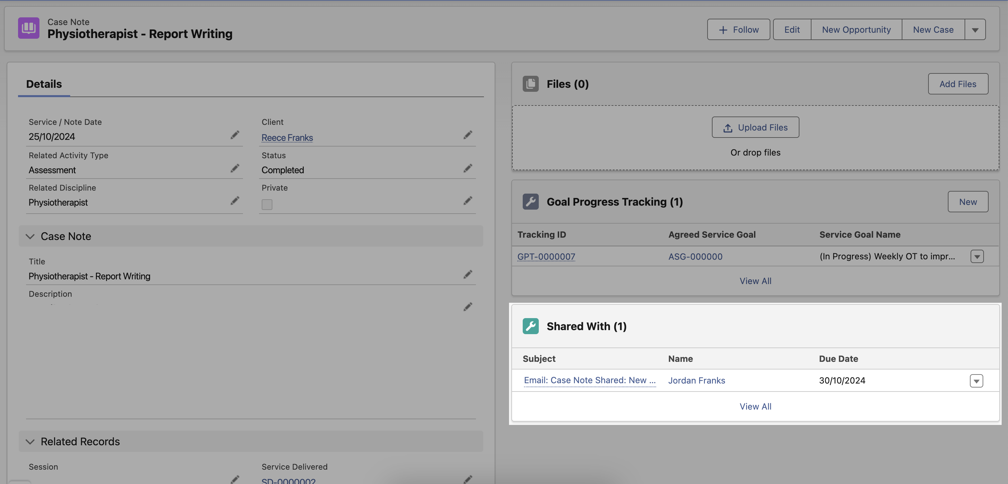This screenshot has width=1008, height=484.
Task: Edit Related Activity Type with pencil icon
Action: tap(234, 169)
